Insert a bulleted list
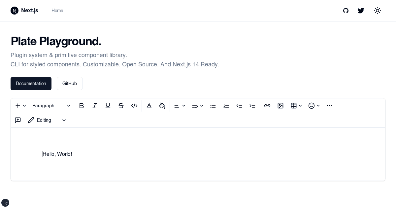Image resolution: width=396 pixels, height=208 pixels. coord(213,106)
